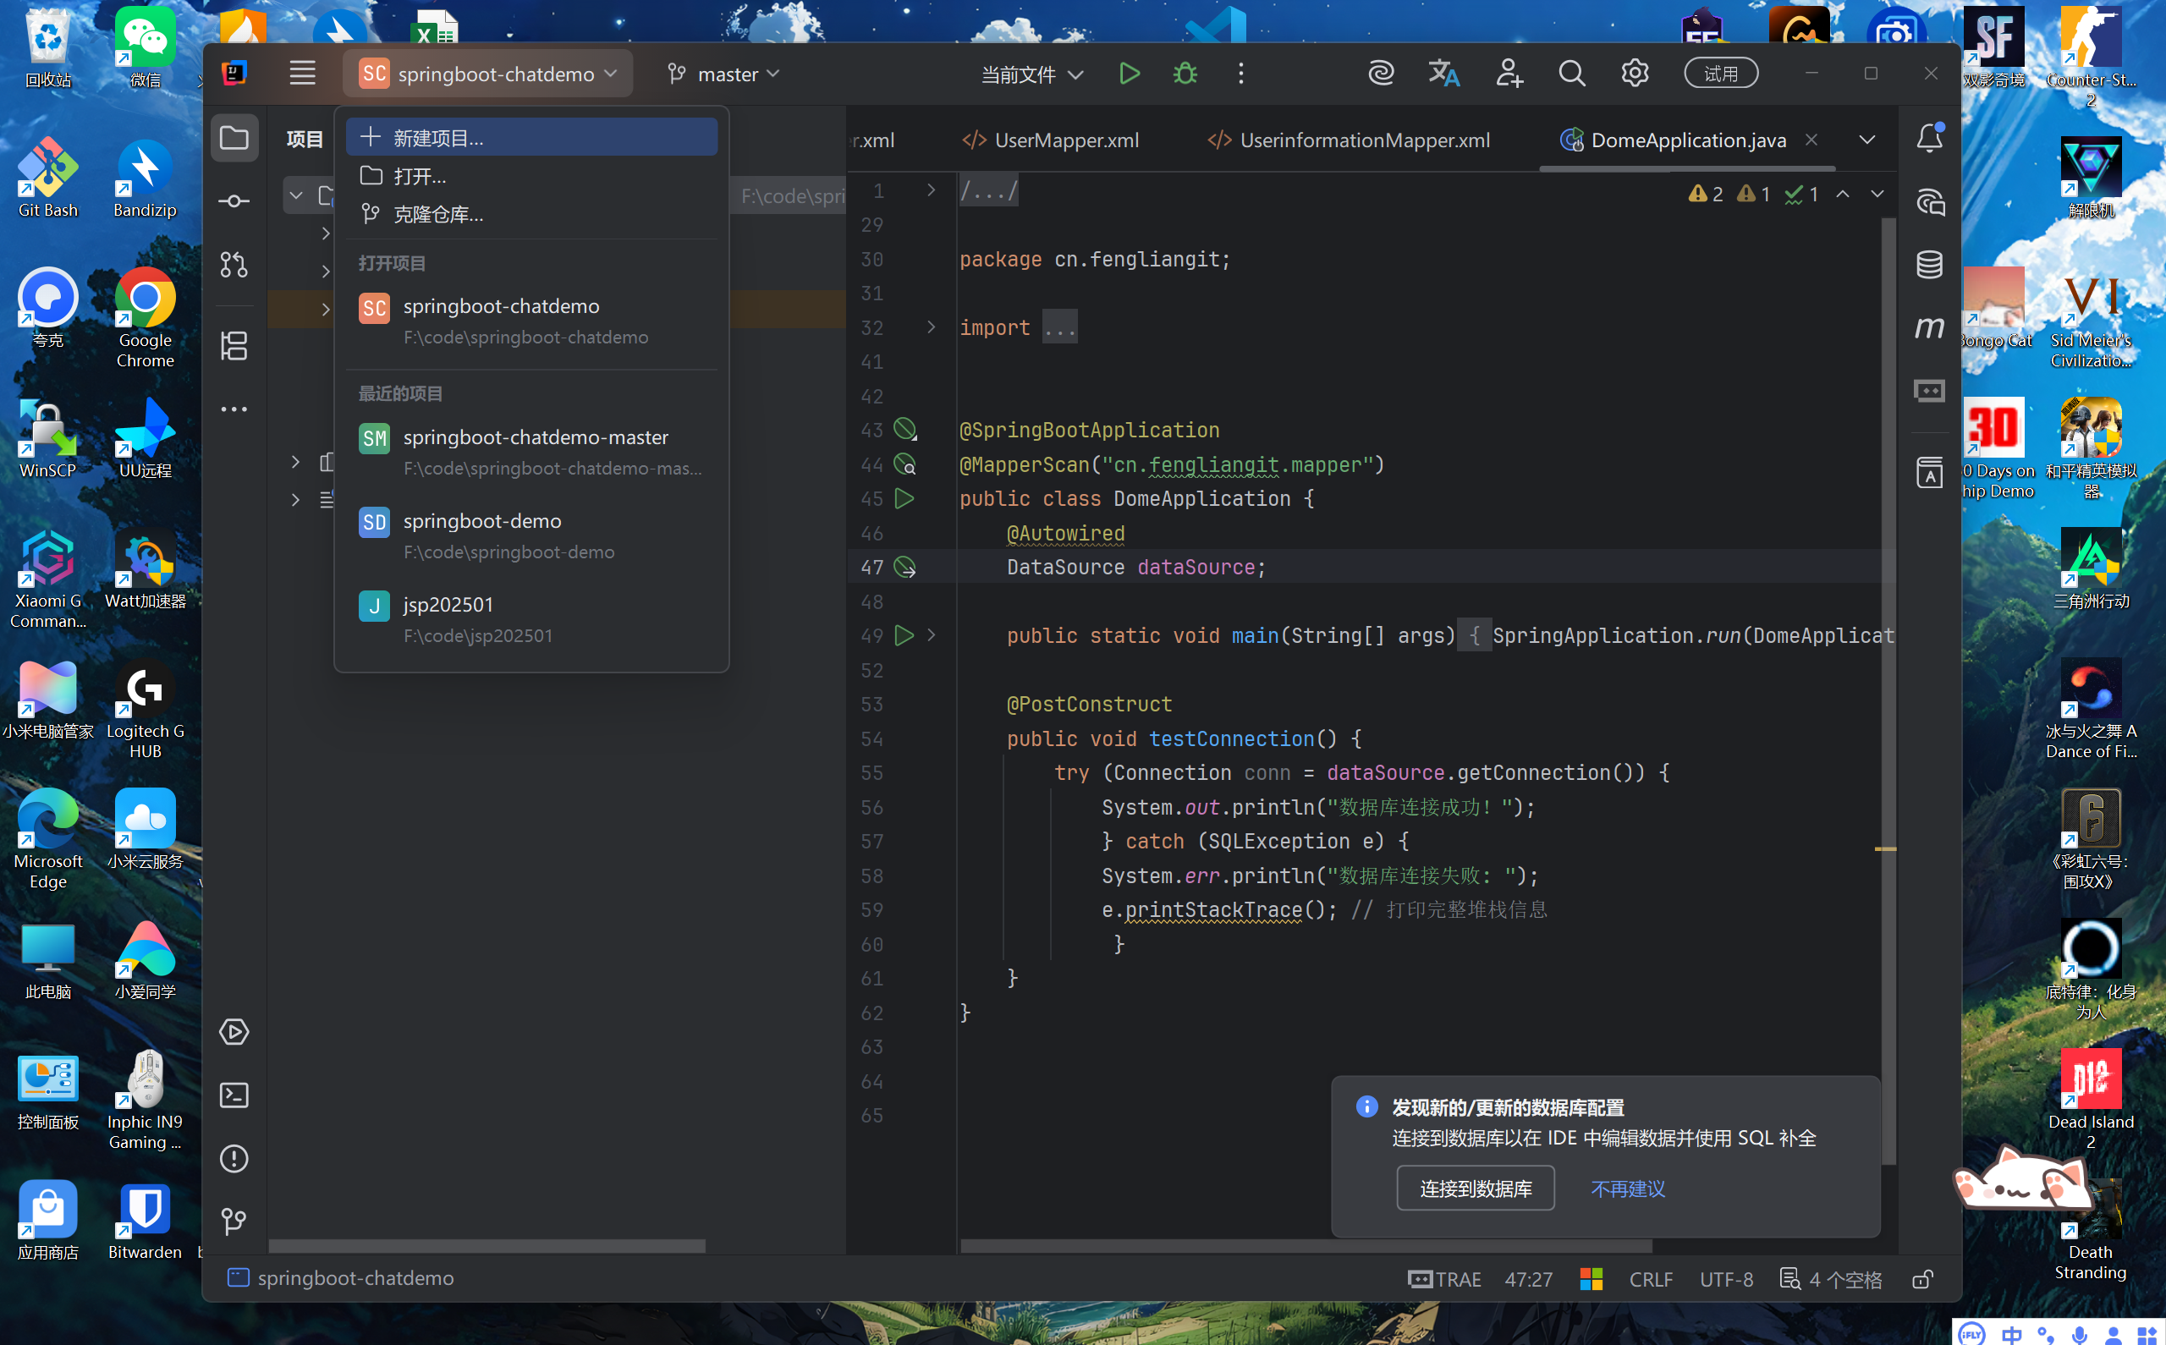
Task: Open the Git tool window icon
Action: click(234, 1221)
